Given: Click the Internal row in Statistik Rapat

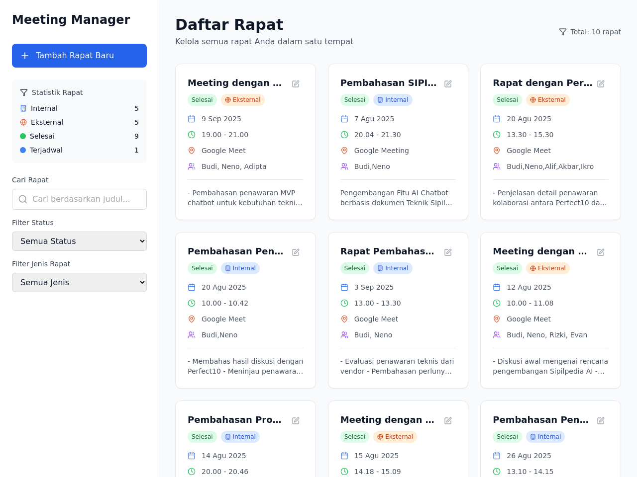Looking at the screenshot, I should click(x=79, y=108).
